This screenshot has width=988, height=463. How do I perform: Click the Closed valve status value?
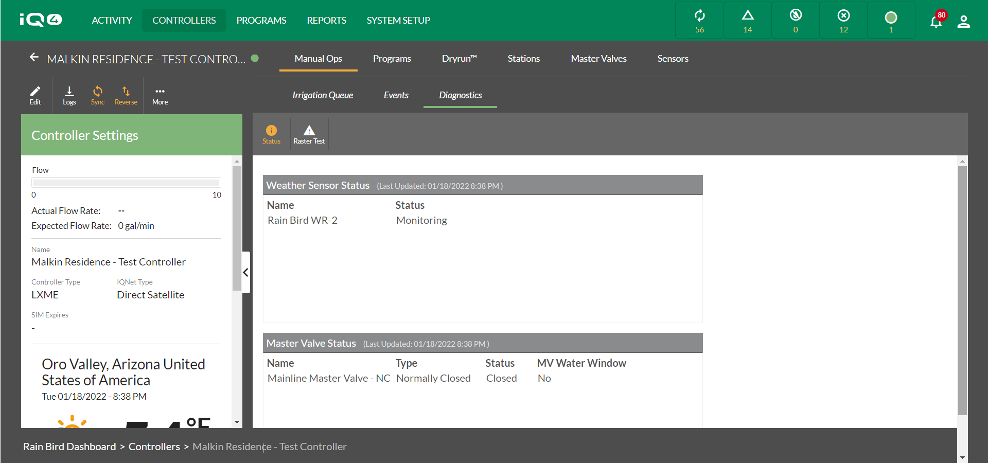click(x=501, y=378)
